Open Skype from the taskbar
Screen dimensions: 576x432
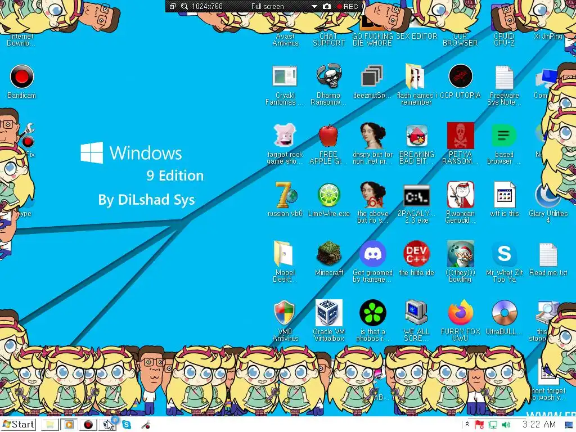pos(127,425)
